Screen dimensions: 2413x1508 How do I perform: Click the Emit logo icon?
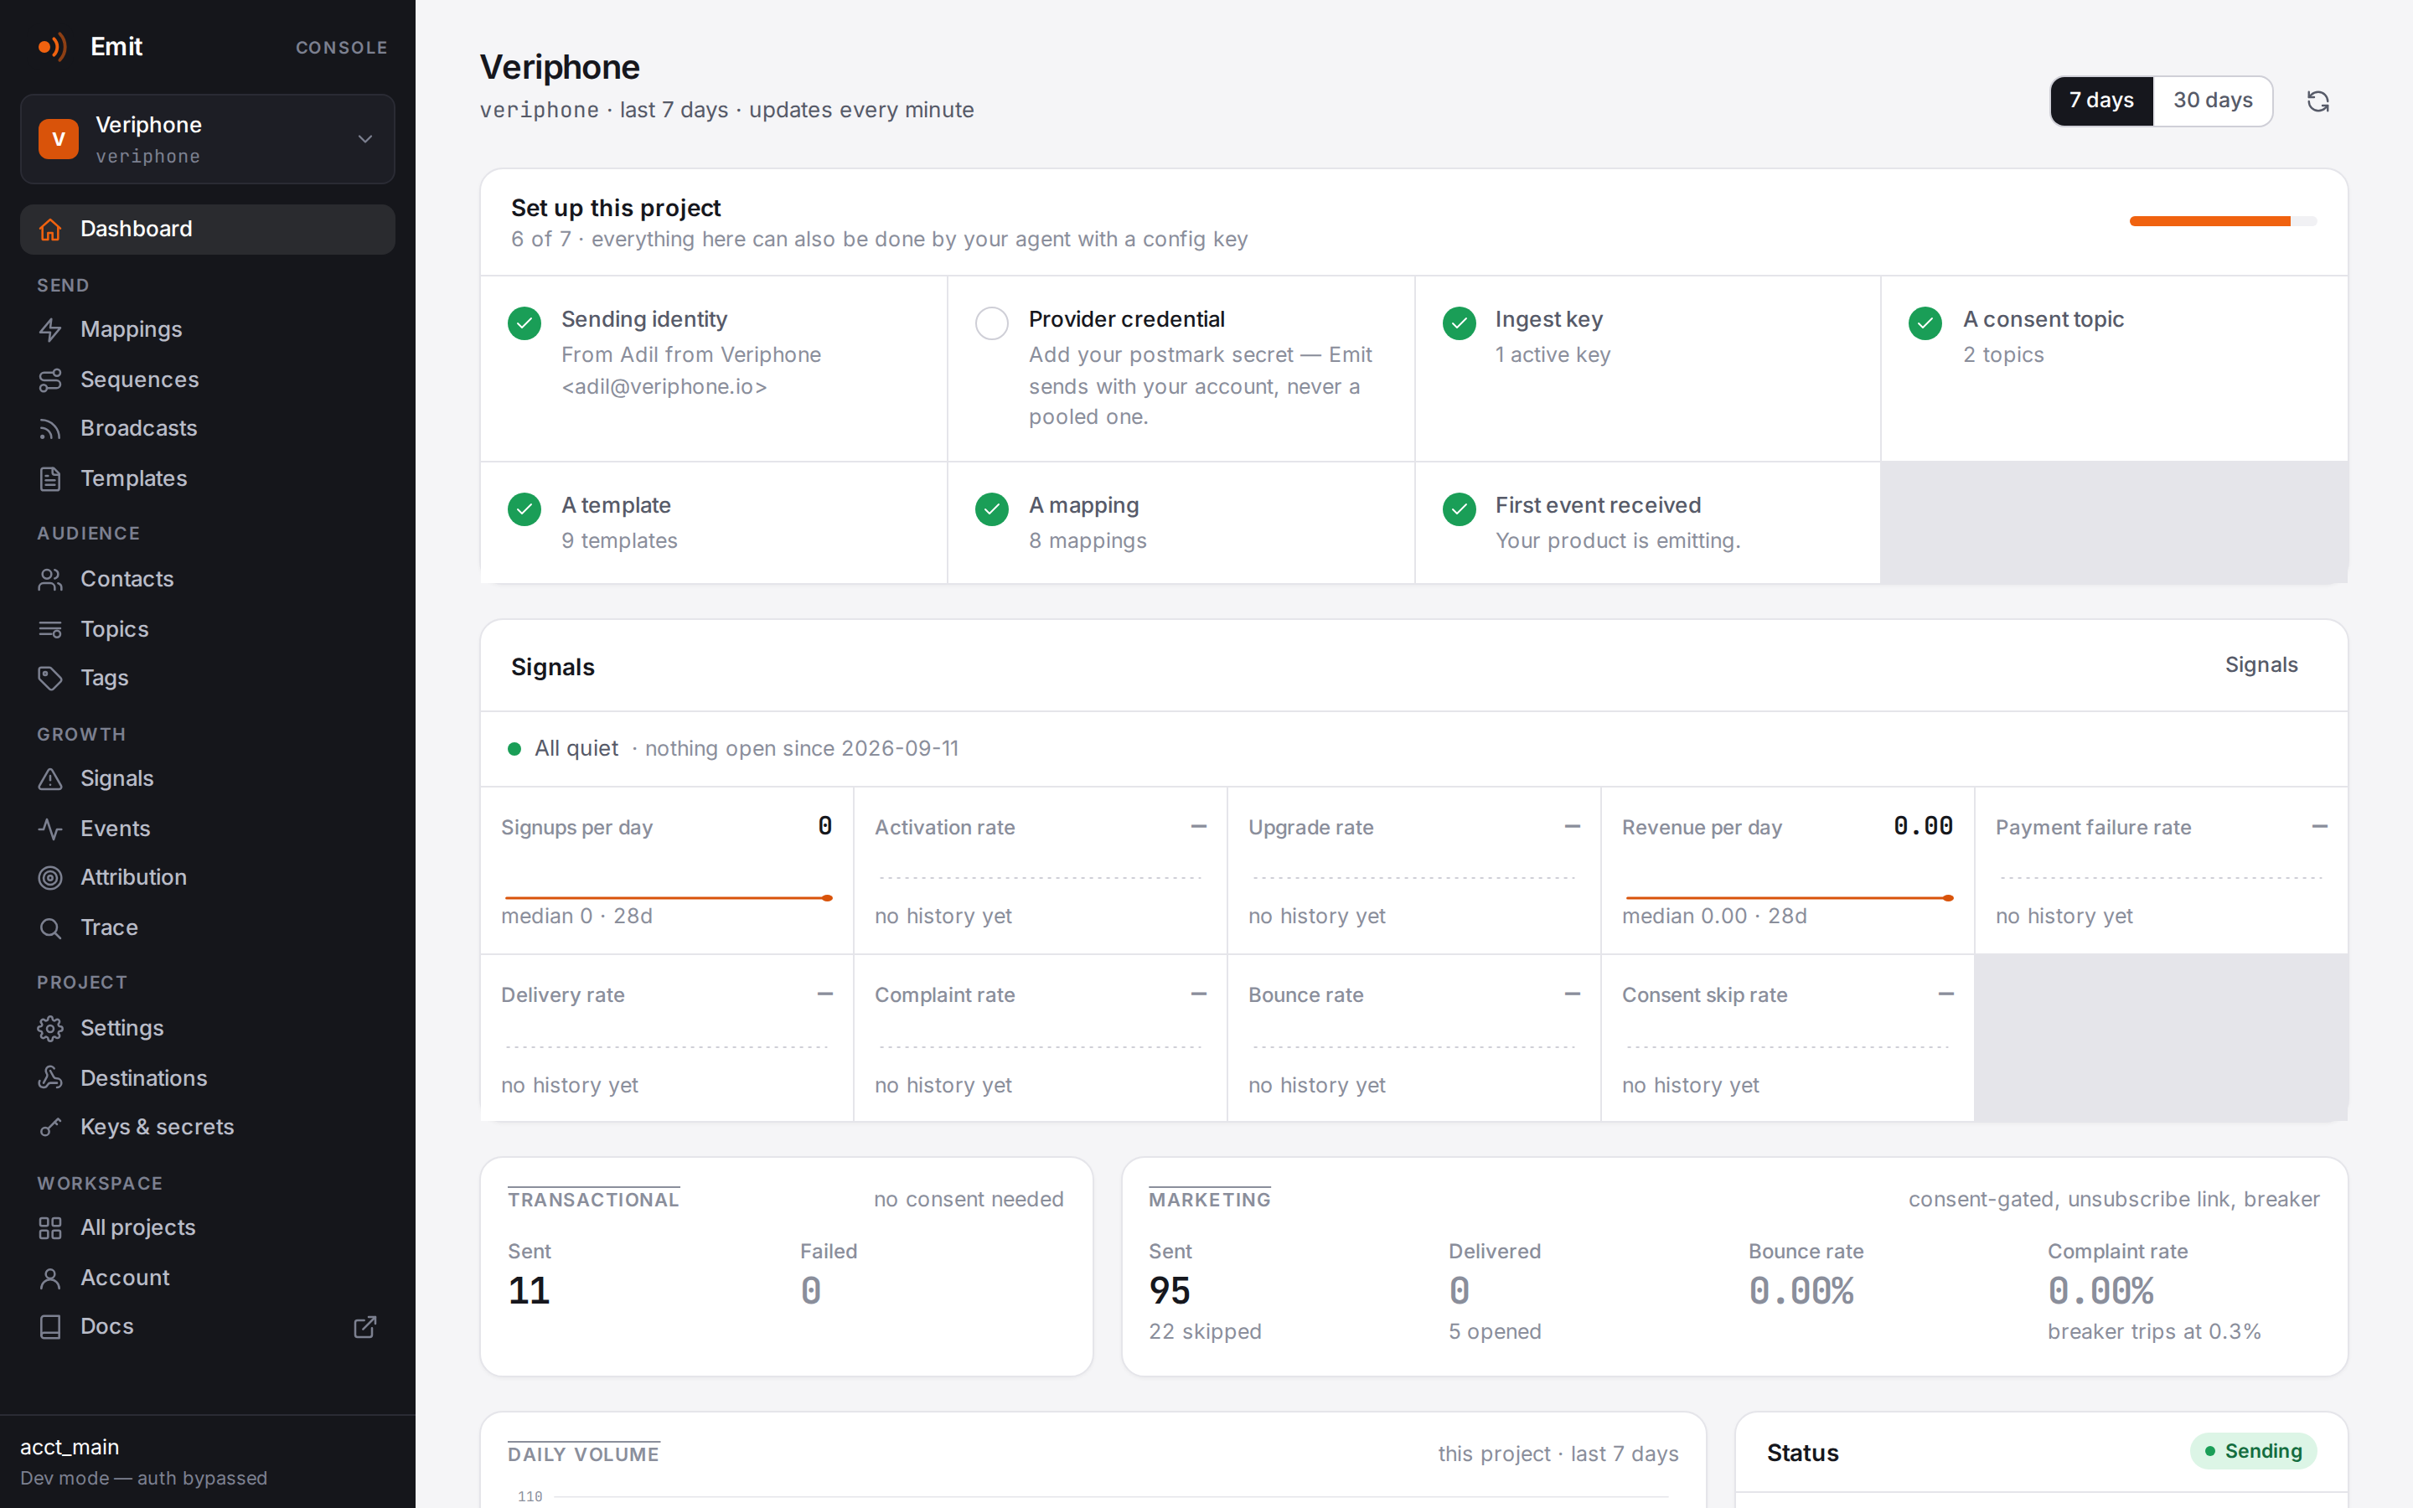(52, 47)
